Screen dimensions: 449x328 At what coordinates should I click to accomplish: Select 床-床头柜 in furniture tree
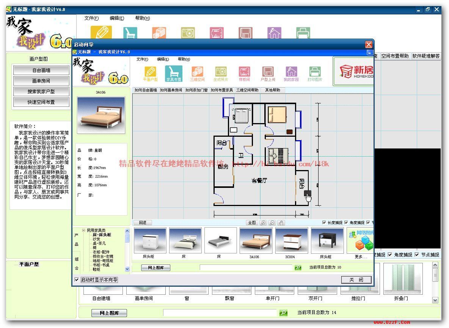(102, 235)
